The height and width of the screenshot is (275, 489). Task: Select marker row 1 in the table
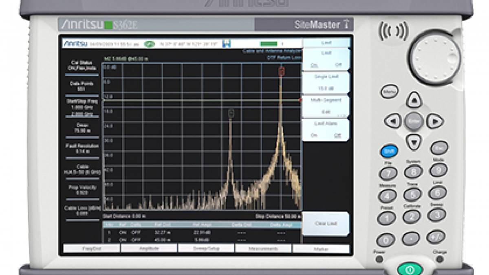coord(202,233)
